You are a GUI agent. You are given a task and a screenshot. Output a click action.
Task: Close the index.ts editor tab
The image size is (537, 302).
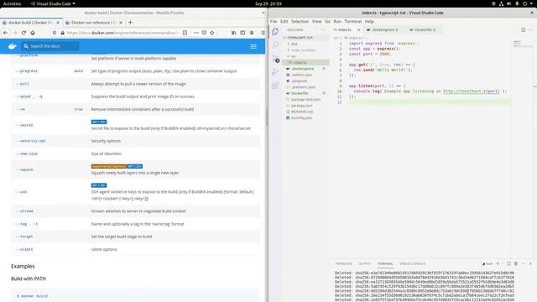click(x=358, y=30)
